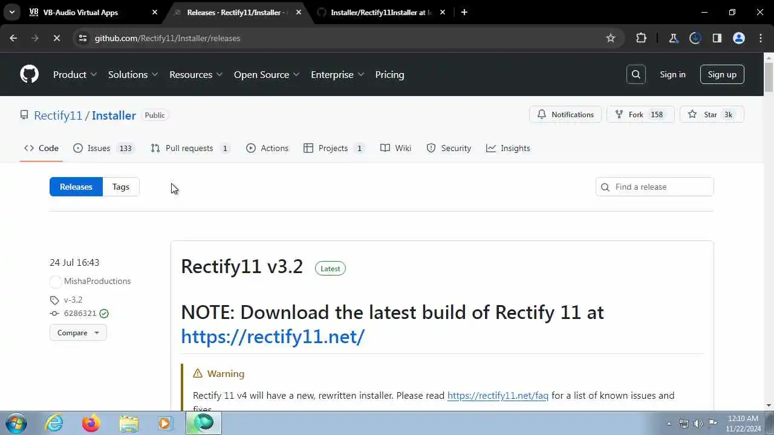Expand the Open Source menu
The height and width of the screenshot is (435, 774).
click(x=267, y=74)
